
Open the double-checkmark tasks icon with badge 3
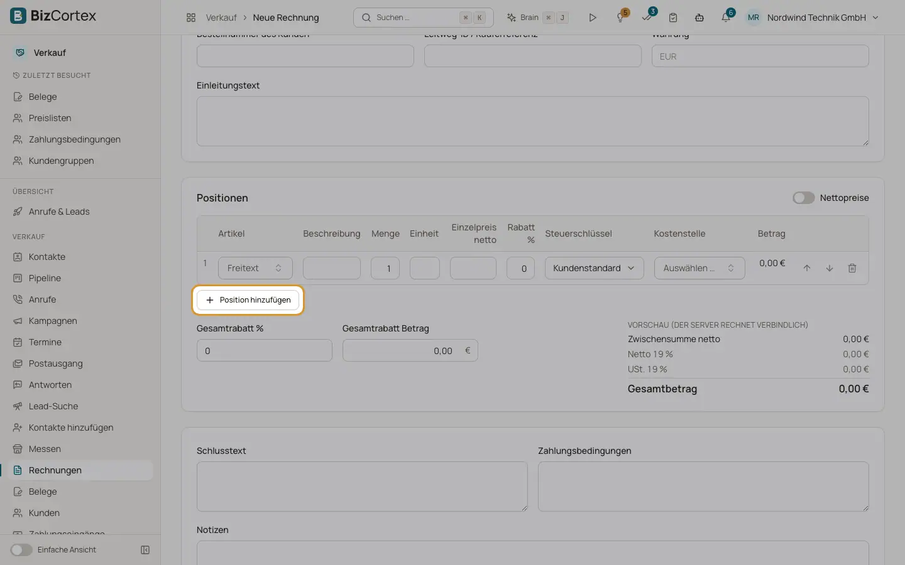[x=647, y=17]
